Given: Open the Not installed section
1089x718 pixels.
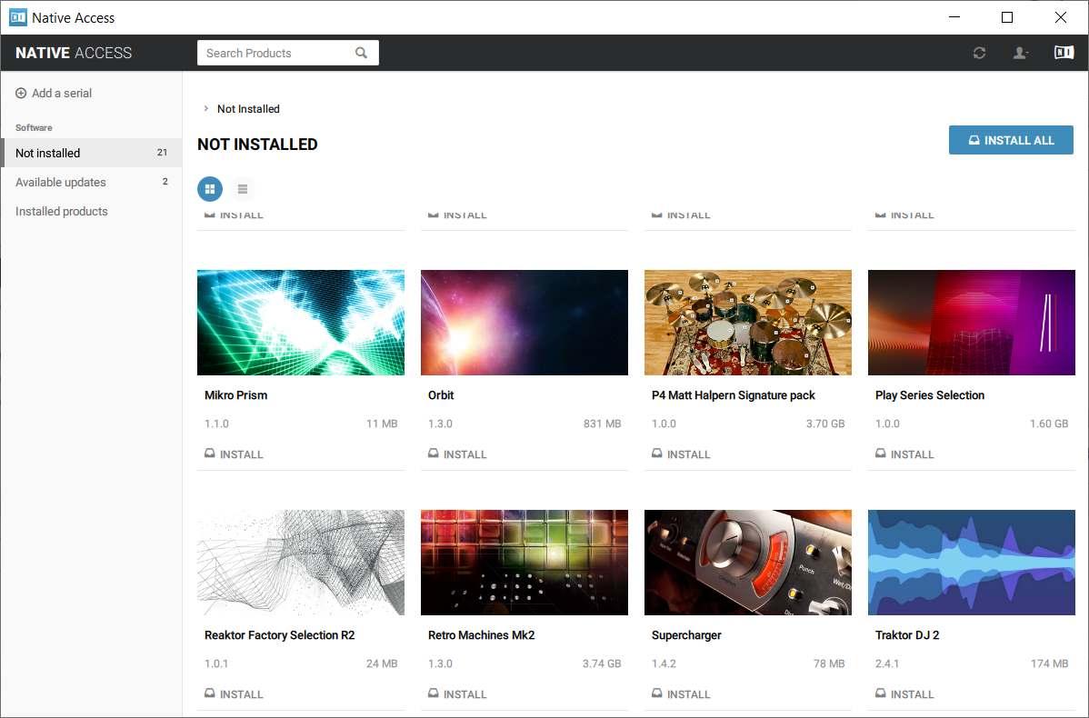Looking at the screenshot, I should [91, 153].
